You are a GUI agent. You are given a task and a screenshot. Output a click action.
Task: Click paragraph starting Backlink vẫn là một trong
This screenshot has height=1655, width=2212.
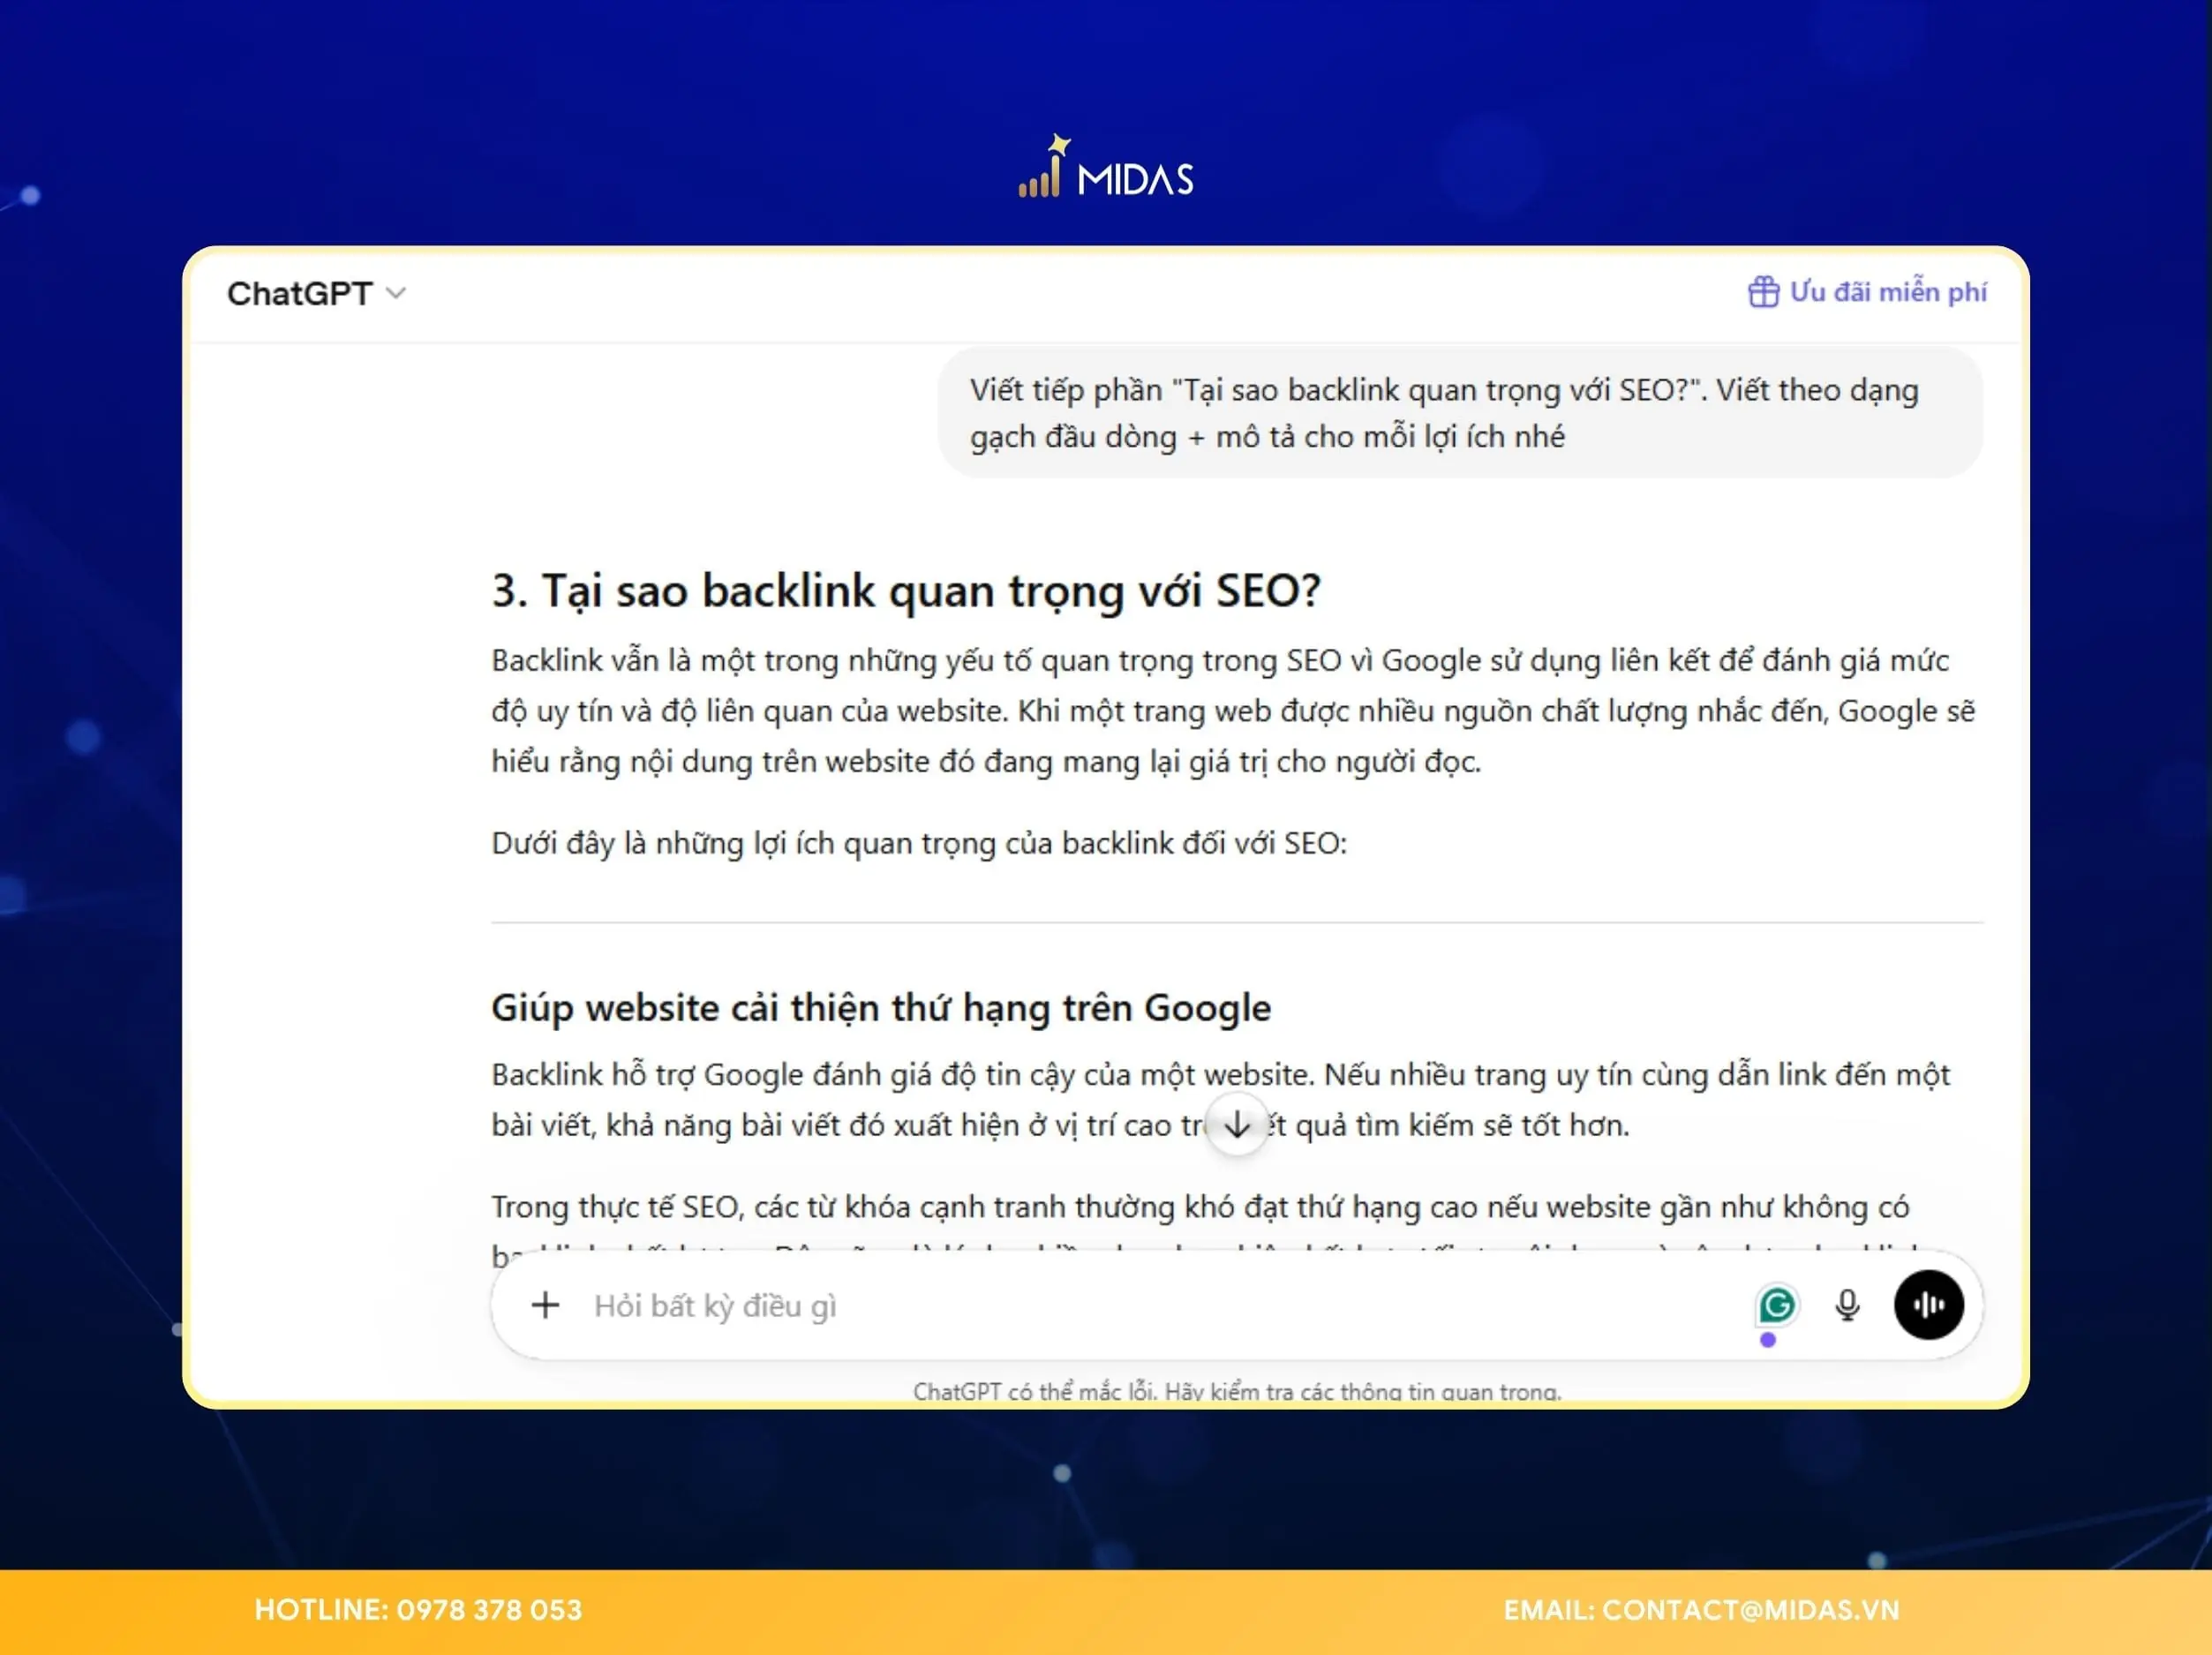1233,711
